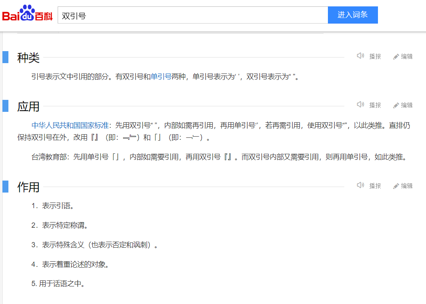Follow the 中华人民共和国国家标准 link
This screenshot has width=426, height=304.
click(x=70, y=125)
